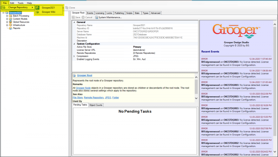Expand the Content Models tree node

7,19
